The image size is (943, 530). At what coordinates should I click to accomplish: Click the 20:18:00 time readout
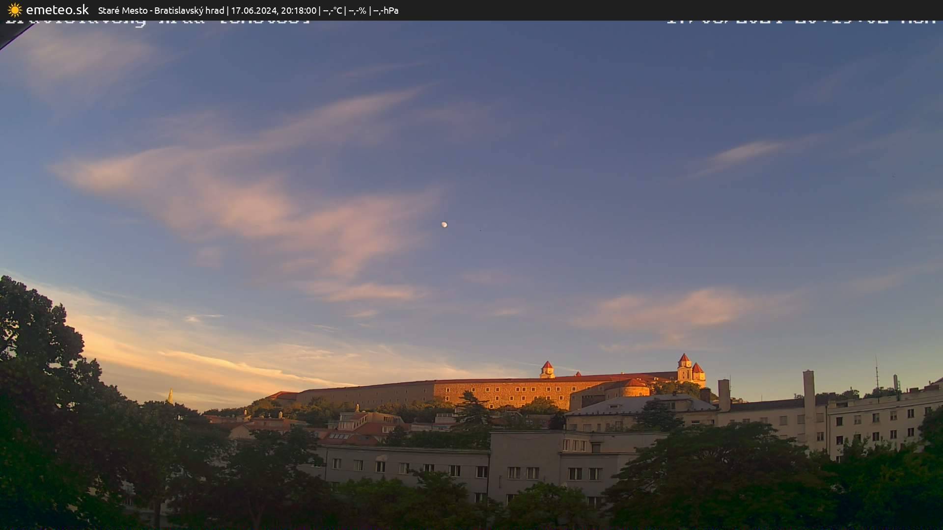(299, 10)
